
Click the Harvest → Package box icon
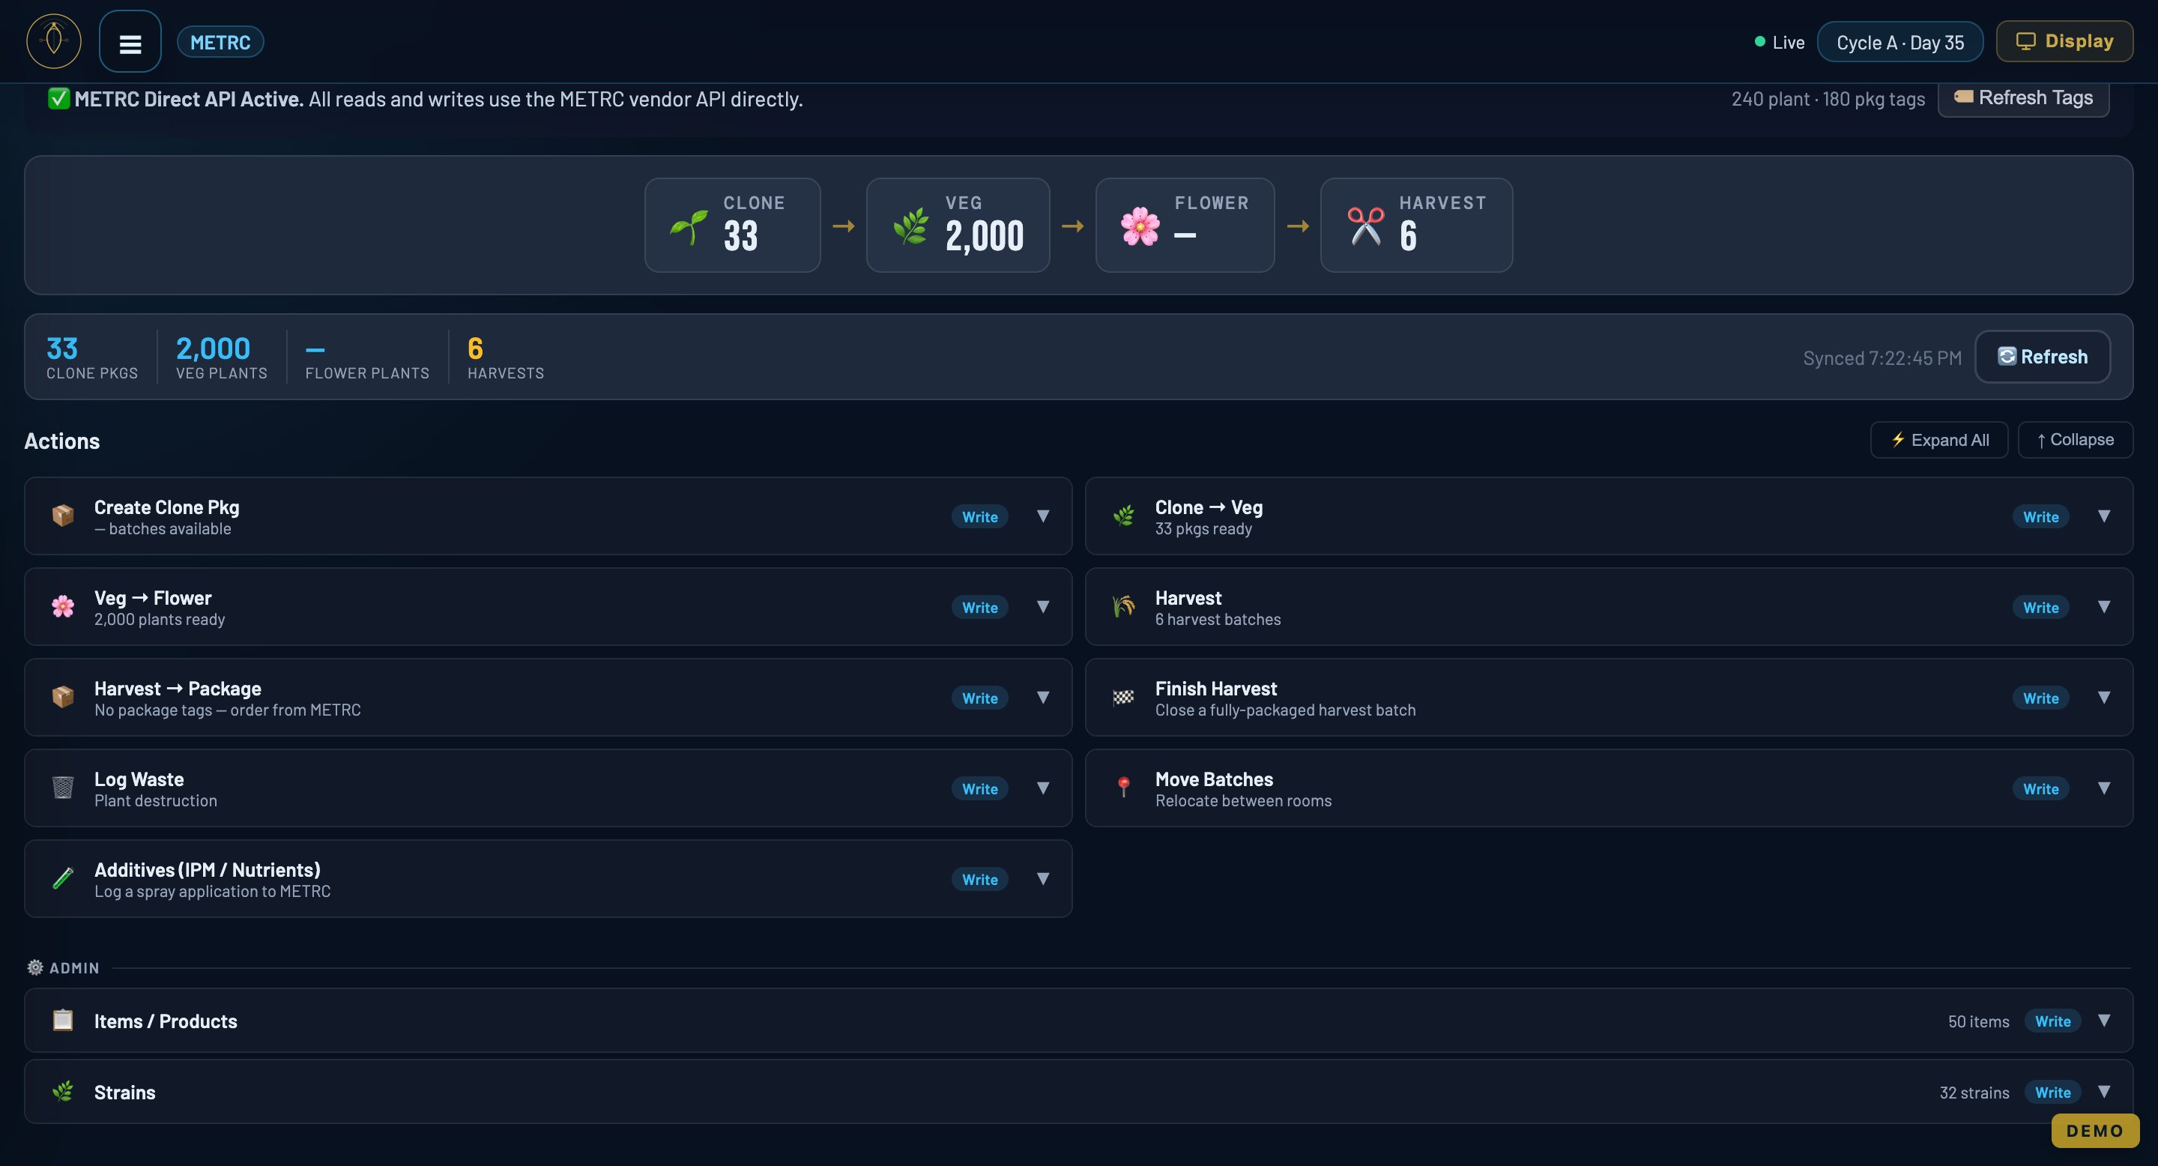point(63,697)
